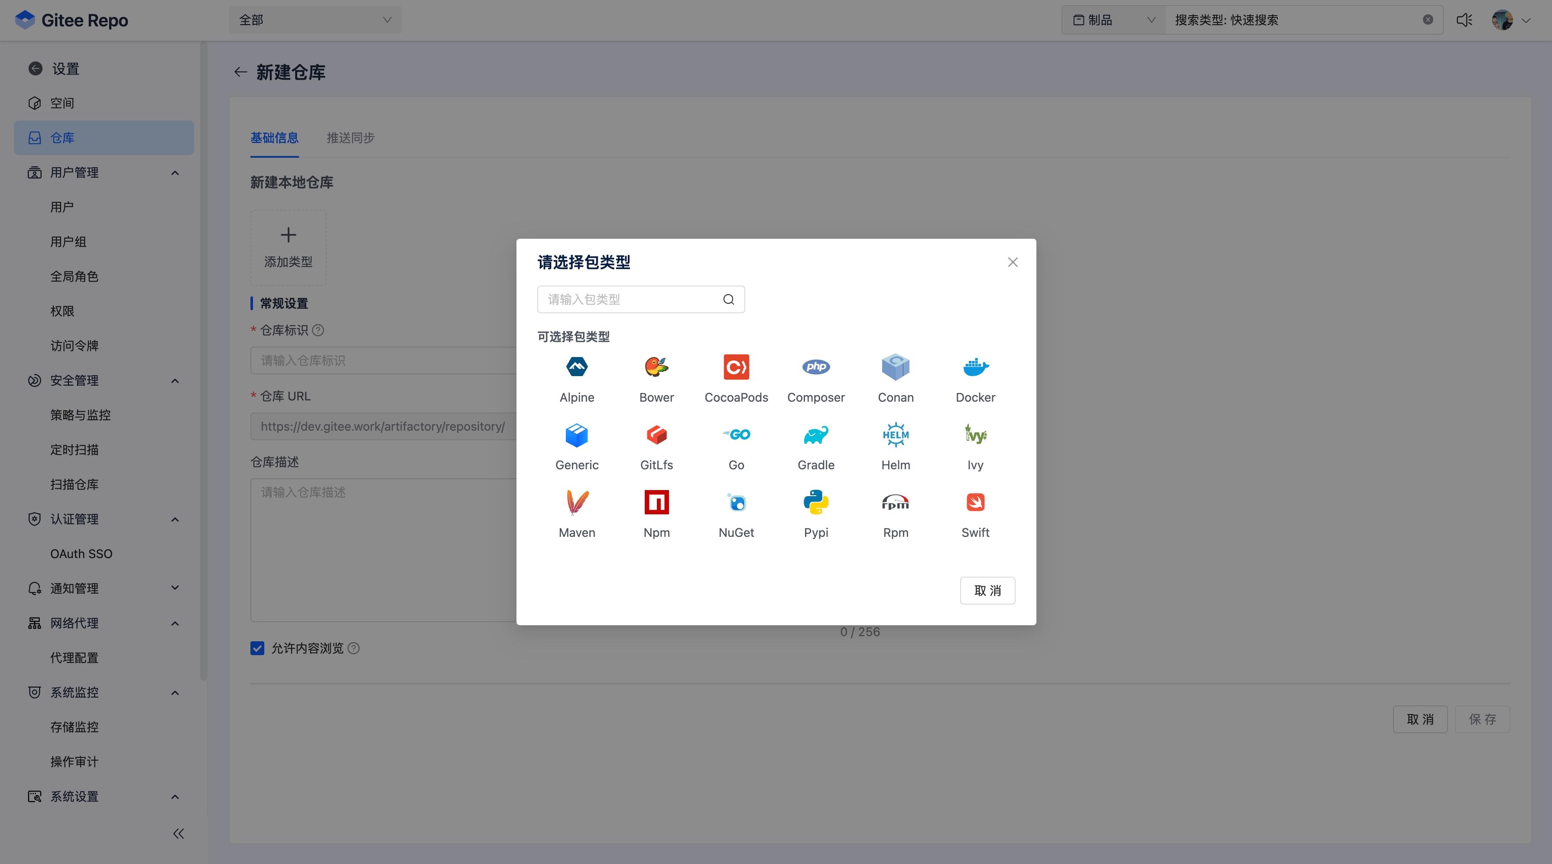This screenshot has width=1552, height=864.
Task: Click help icon next to 仓库标识
Action: pyautogui.click(x=318, y=330)
